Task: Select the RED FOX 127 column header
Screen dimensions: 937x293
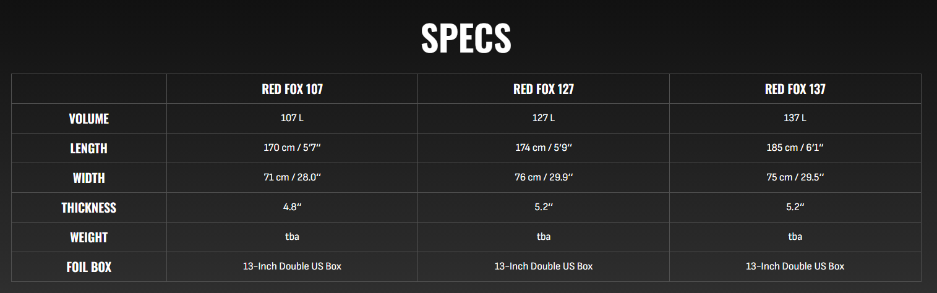Action: click(543, 89)
